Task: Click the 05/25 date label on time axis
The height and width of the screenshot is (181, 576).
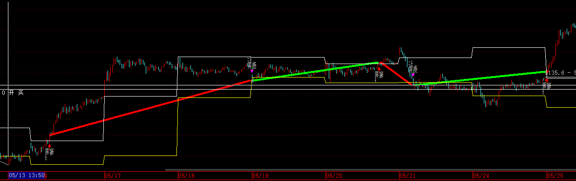Action: (x=555, y=176)
